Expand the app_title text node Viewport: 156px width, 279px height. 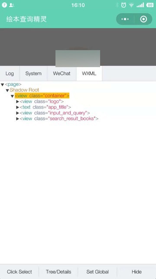click(17, 107)
